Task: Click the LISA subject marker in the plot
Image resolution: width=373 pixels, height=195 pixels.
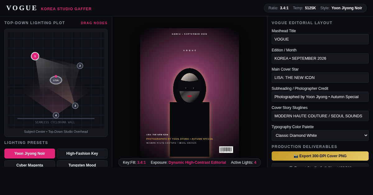Action: 56,80
